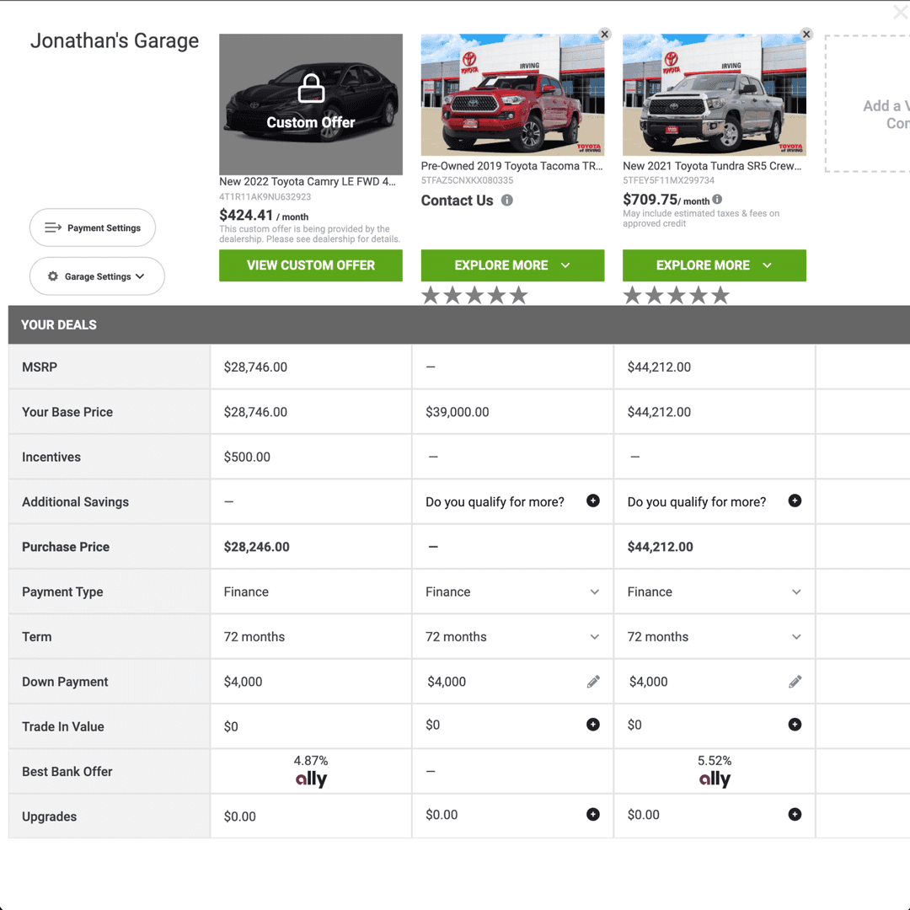This screenshot has width=910, height=910.
Task: Open the red Toyota Tacoma photo
Action: coord(512,94)
